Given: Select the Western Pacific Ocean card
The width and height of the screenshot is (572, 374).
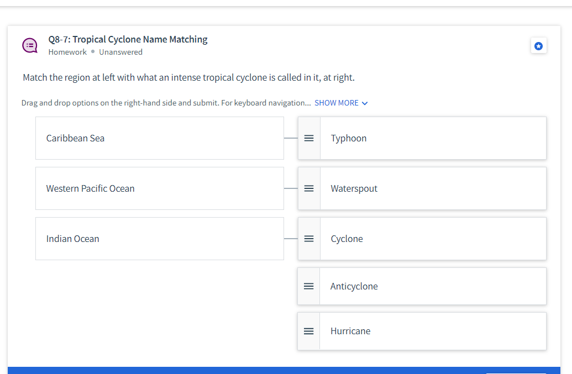Looking at the screenshot, I should click(160, 188).
